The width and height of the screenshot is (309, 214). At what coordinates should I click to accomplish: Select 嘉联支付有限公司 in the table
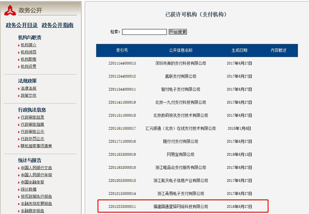coord(181,76)
